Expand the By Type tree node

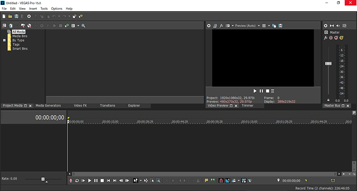click(x=4, y=40)
